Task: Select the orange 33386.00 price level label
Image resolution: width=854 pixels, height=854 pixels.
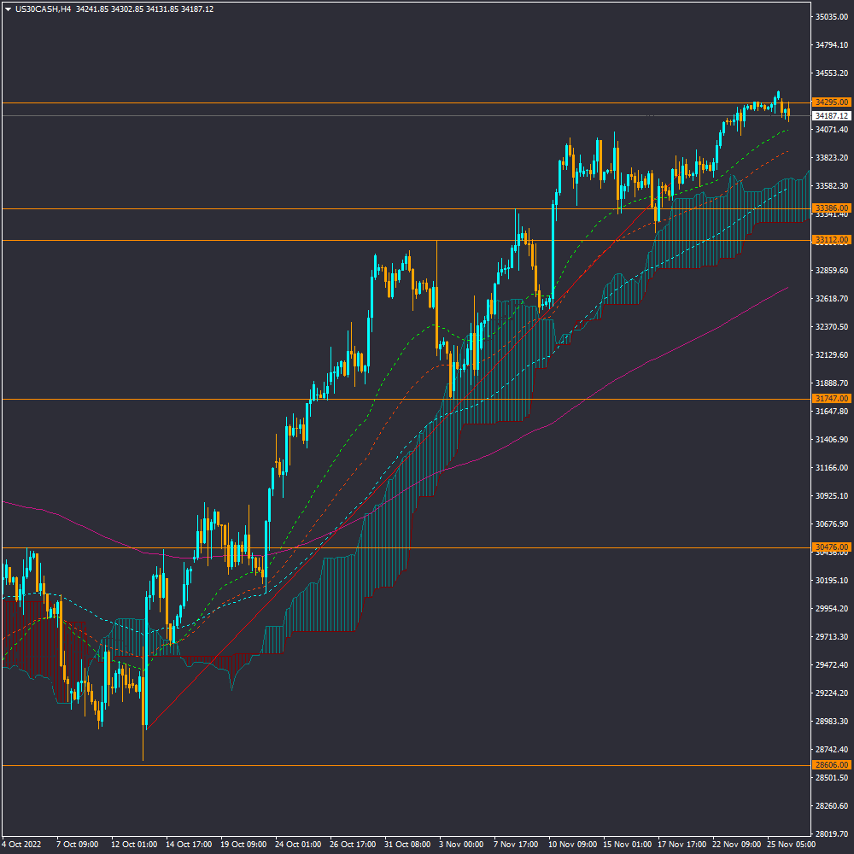Action: coord(831,208)
